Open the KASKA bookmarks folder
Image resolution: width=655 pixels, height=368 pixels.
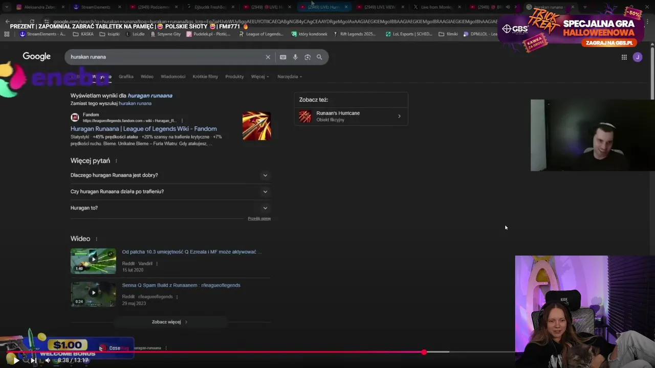83,34
